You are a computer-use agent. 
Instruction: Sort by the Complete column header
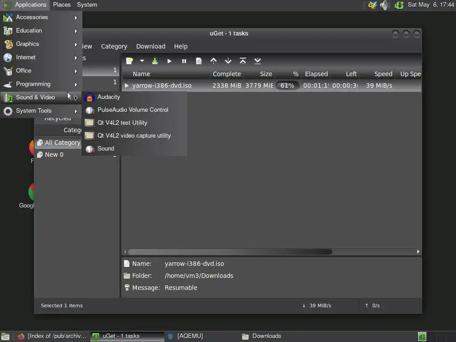(x=227, y=74)
